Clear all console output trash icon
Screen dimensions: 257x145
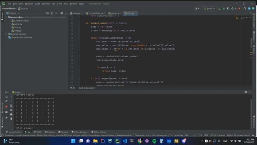pos(11,118)
